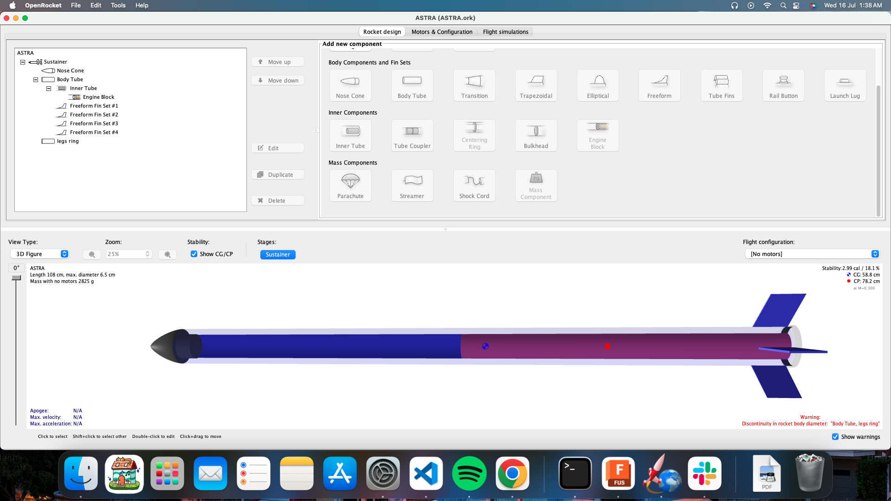
Task: Click the Move up button
Action: (x=278, y=62)
